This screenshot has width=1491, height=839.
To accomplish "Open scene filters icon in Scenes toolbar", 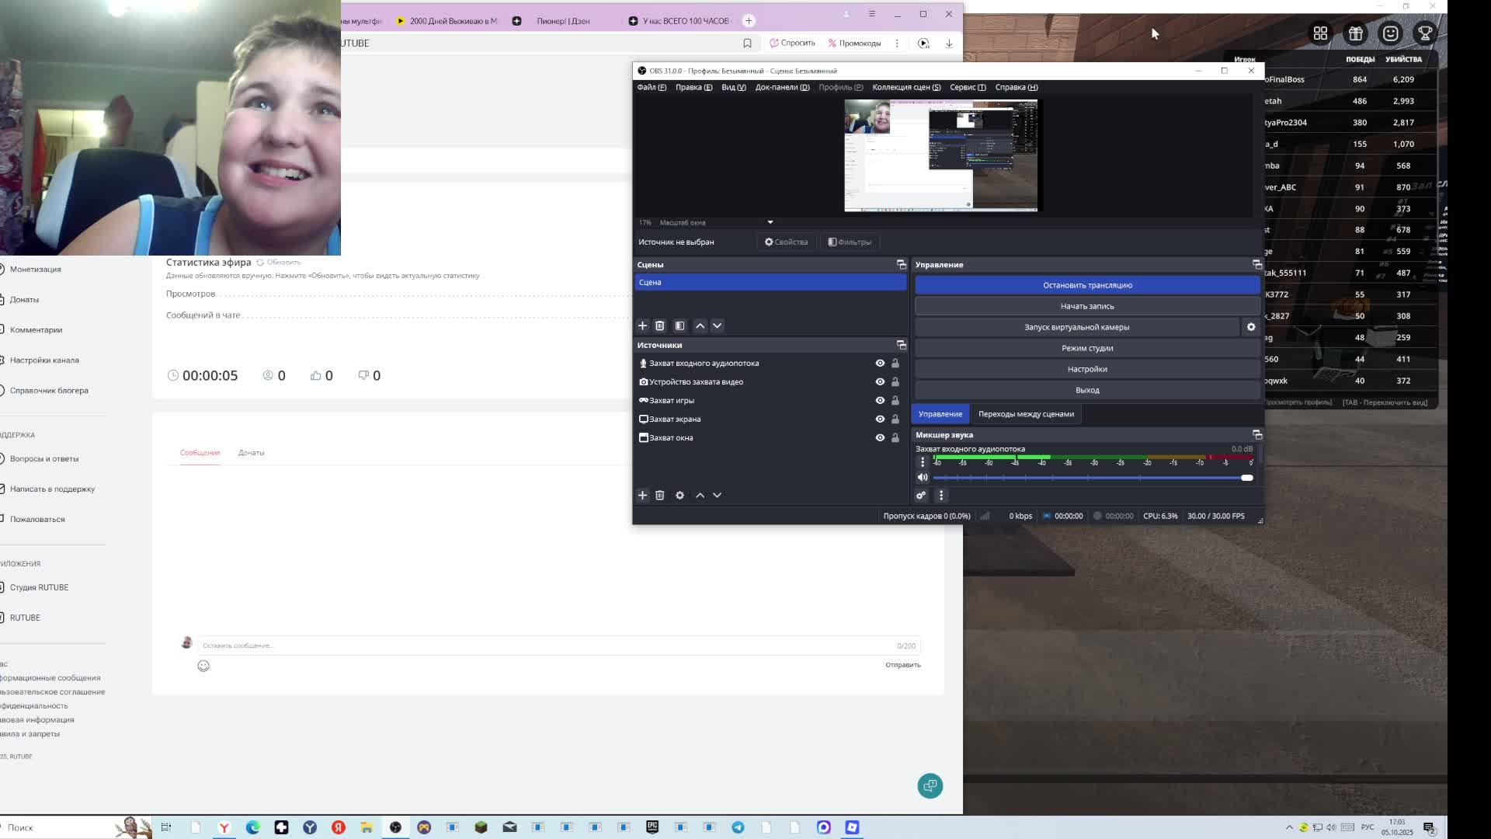I will point(679,326).
